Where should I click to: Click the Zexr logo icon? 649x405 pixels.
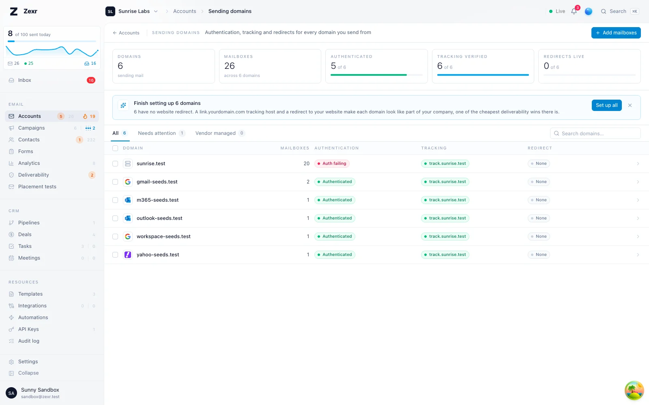tap(14, 11)
